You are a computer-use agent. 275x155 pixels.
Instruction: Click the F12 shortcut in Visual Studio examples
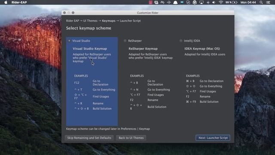(76, 83)
